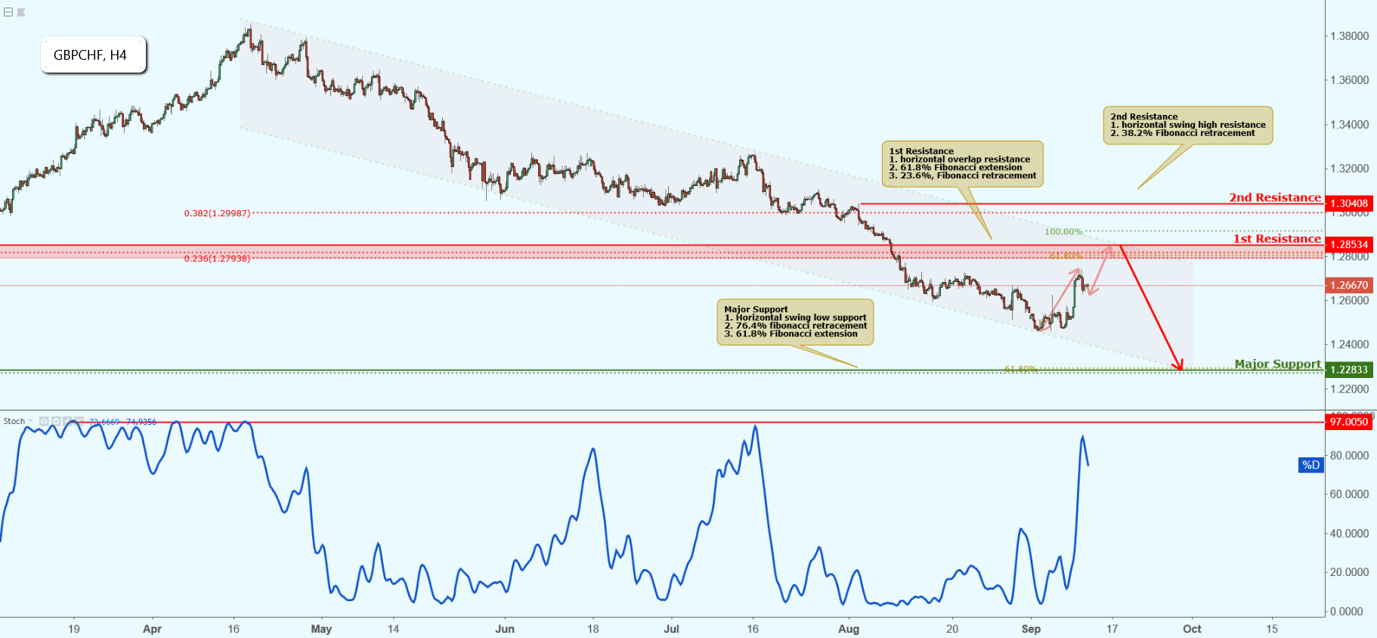Click the 20.0000 Stoch axis label
The image size is (1377, 638).
tap(1349, 571)
